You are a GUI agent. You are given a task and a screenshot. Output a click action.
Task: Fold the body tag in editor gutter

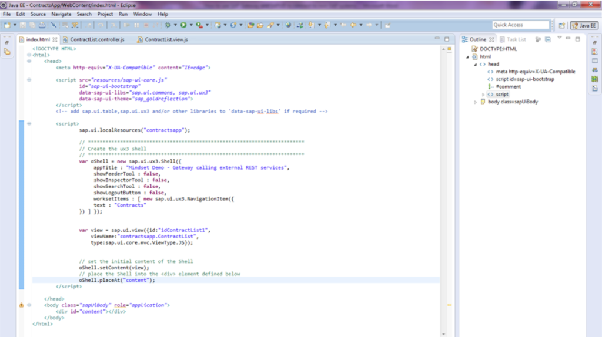pyautogui.click(x=29, y=305)
